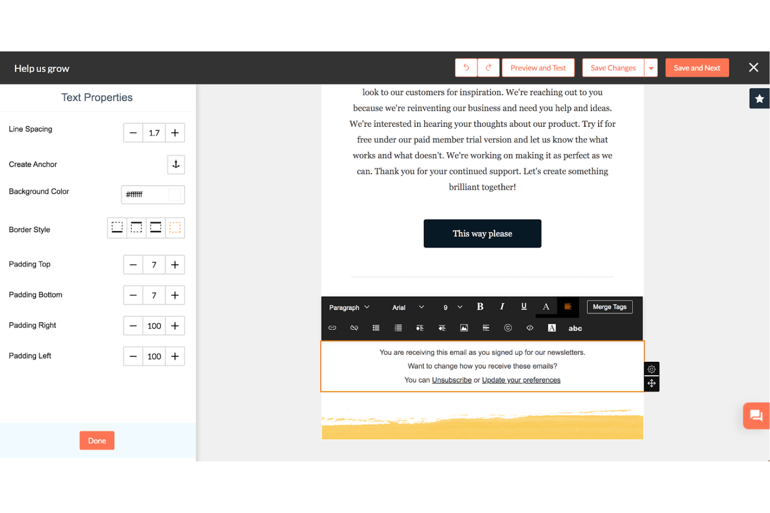Expand the Paragraph style dropdown

coord(349,307)
